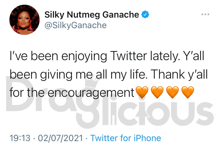Click the display name Silky Nutmeg Ganache
The height and width of the screenshot is (149, 220).
point(92,15)
